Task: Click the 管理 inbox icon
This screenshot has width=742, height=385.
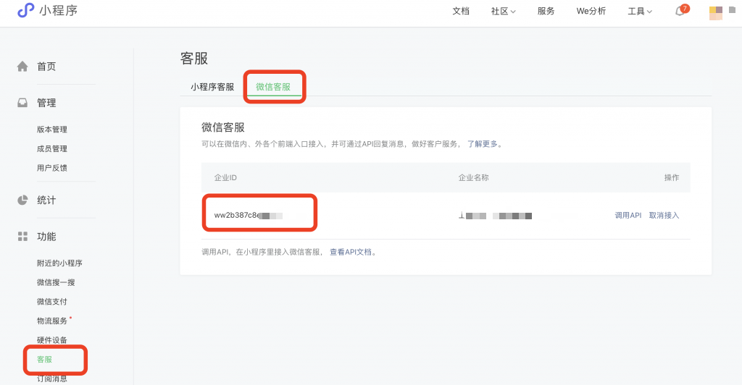Action: tap(22, 103)
